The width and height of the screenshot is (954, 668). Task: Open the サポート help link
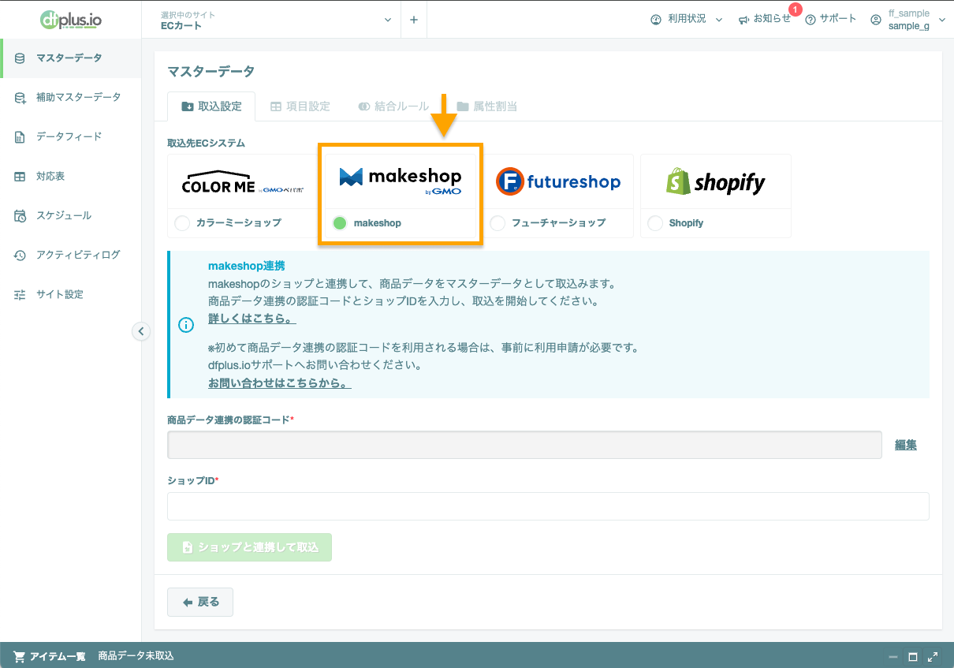click(x=830, y=19)
